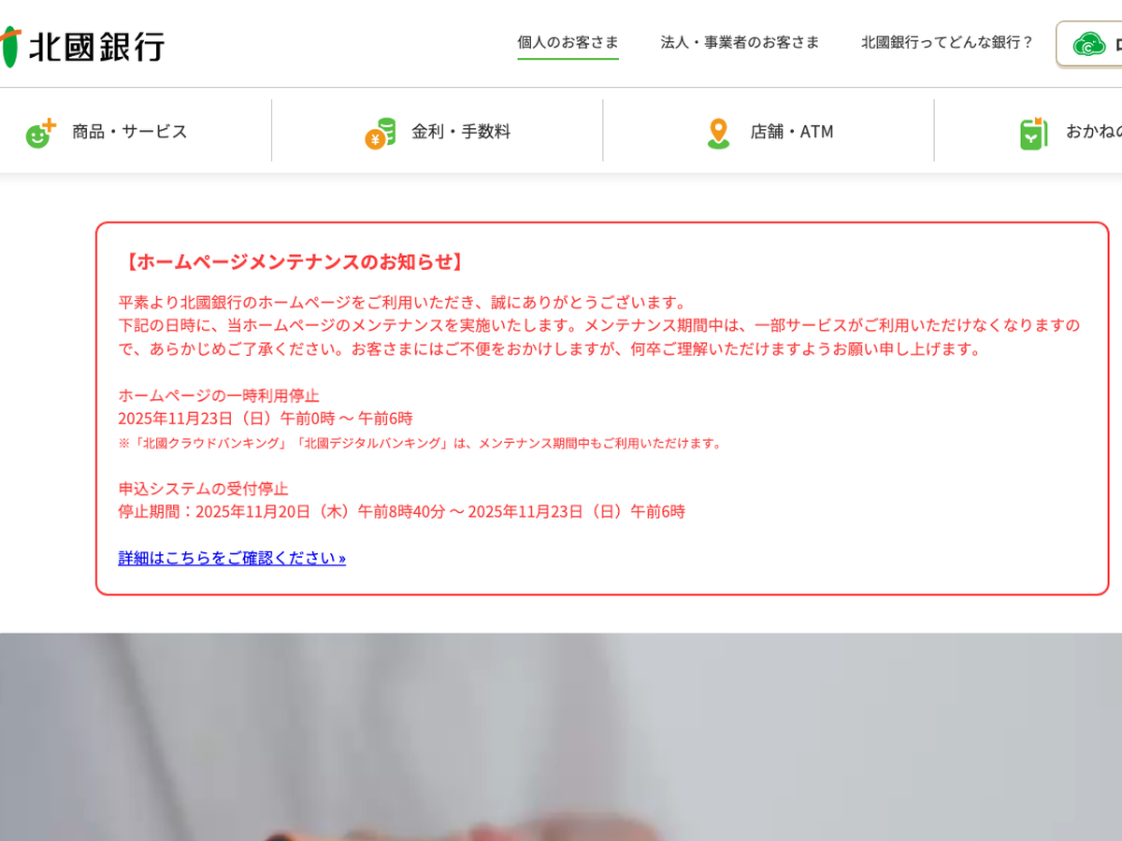
Task: Open the 金利・手数料 menu
Action: (x=461, y=132)
